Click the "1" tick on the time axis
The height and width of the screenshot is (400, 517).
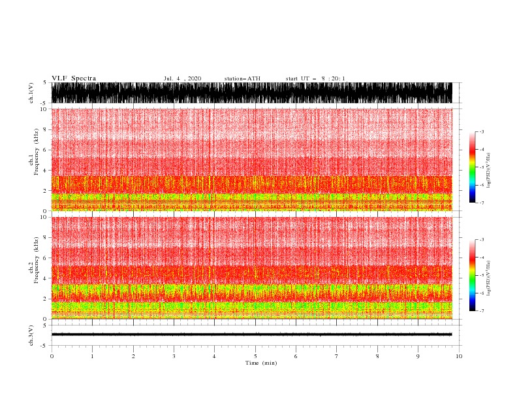click(x=92, y=356)
